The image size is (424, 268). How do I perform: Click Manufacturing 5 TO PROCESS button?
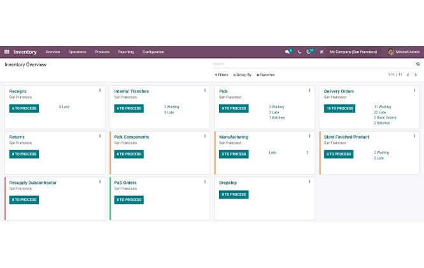[234, 154]
